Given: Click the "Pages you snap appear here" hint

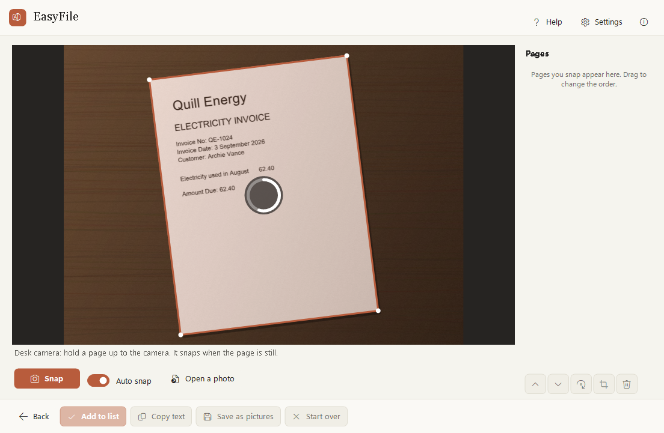Looking at the screenshot, I should (589, 79).
